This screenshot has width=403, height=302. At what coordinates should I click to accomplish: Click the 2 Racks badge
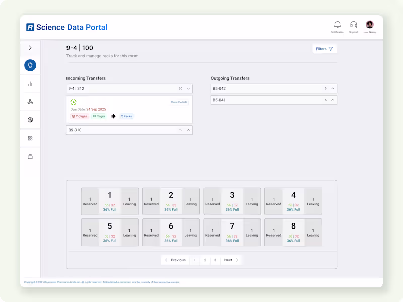[127, 116]
